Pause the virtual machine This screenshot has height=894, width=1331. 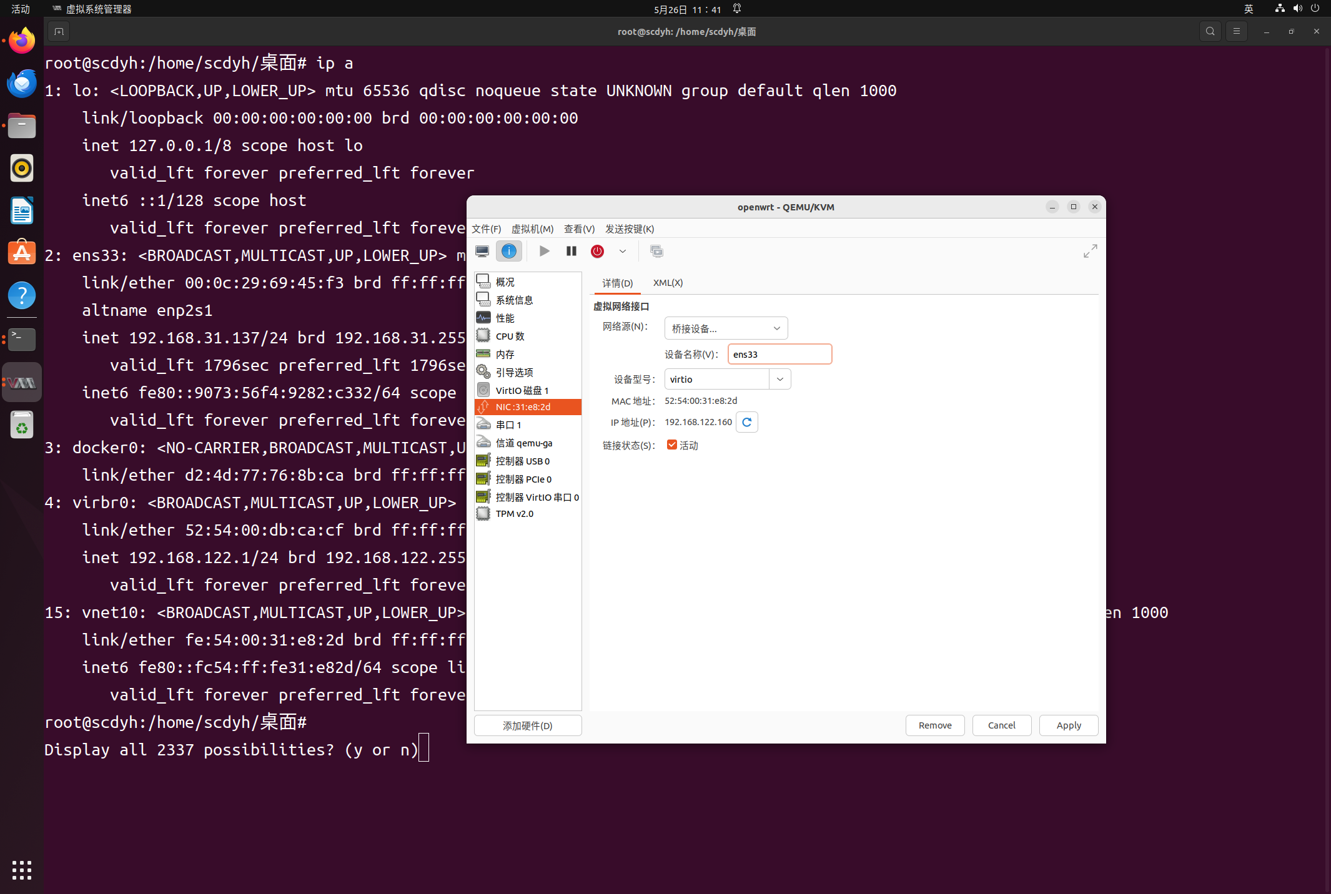tap(571, 251)
